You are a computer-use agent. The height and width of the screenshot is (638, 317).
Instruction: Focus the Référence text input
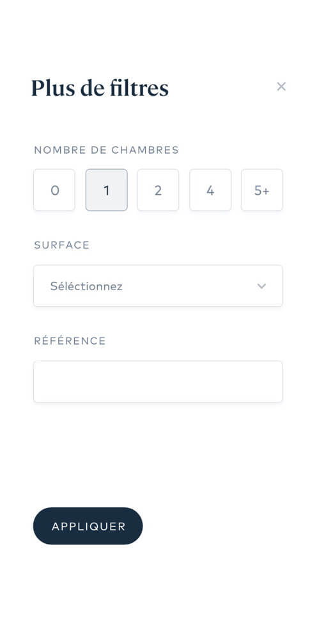coord(158,382)
